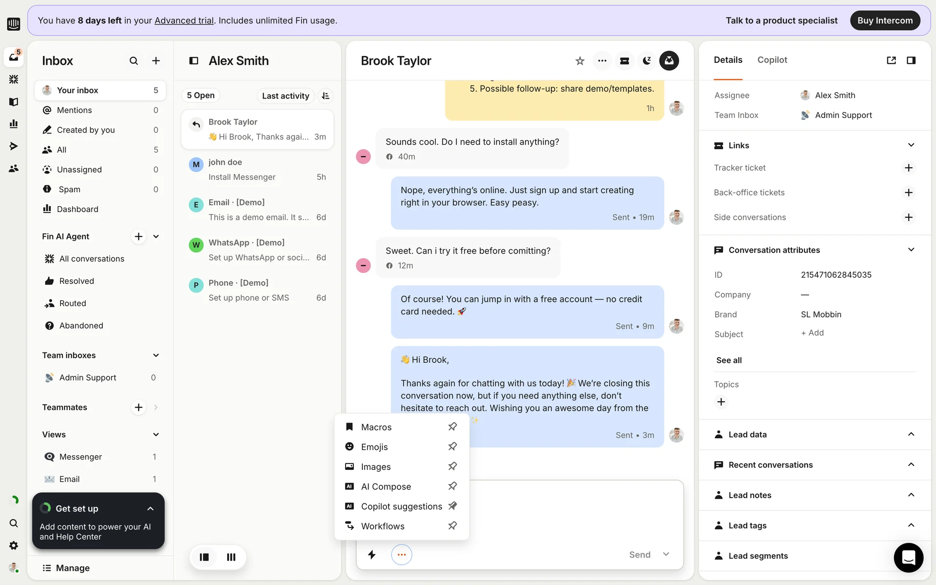Open conversation more options ellipsis
Viewport: 936px width, 585px height.
coord(602,61)
